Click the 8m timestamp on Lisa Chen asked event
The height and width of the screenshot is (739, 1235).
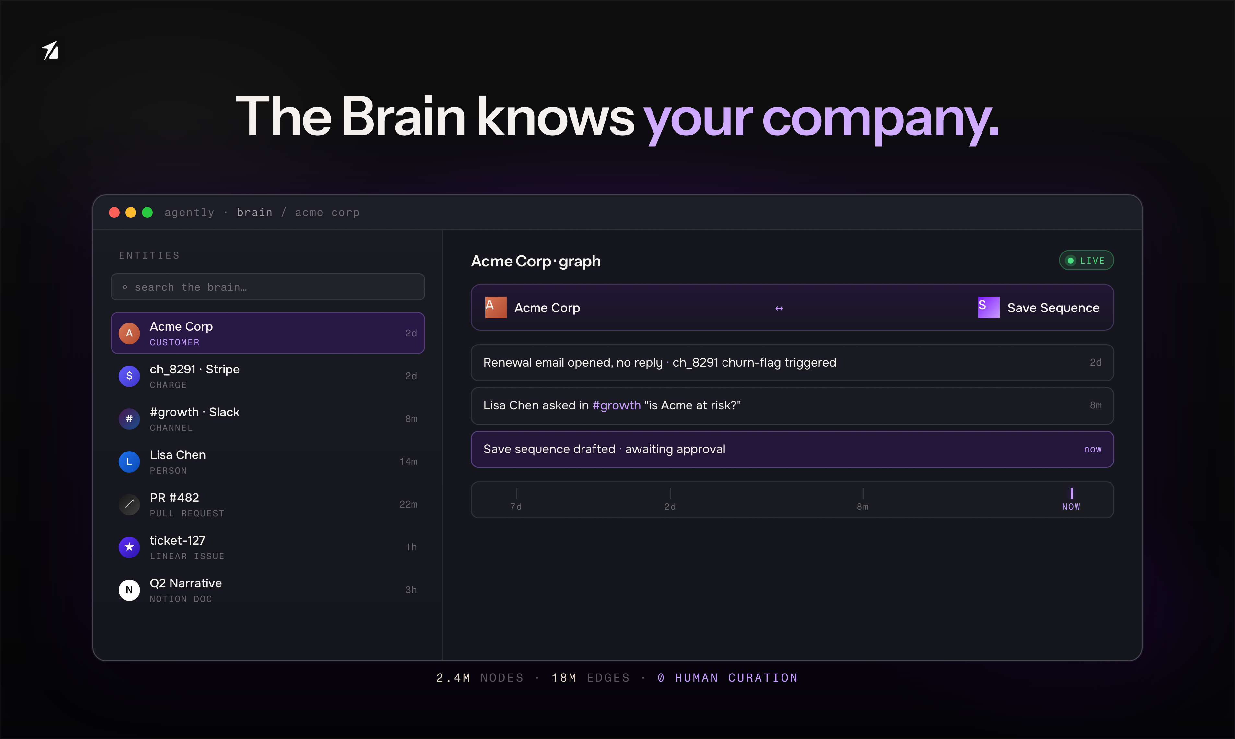1096,405
